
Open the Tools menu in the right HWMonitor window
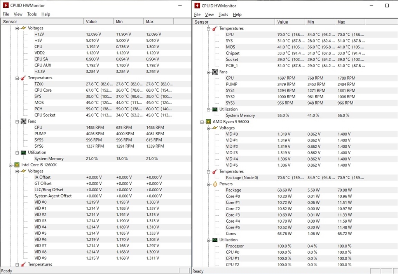click(x=223, y=14)
